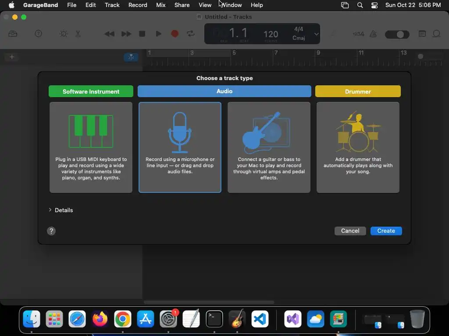Adjust the master volume slider in toolbar
Viewport: 449px width, 336px height.
[x=397, y=34]
